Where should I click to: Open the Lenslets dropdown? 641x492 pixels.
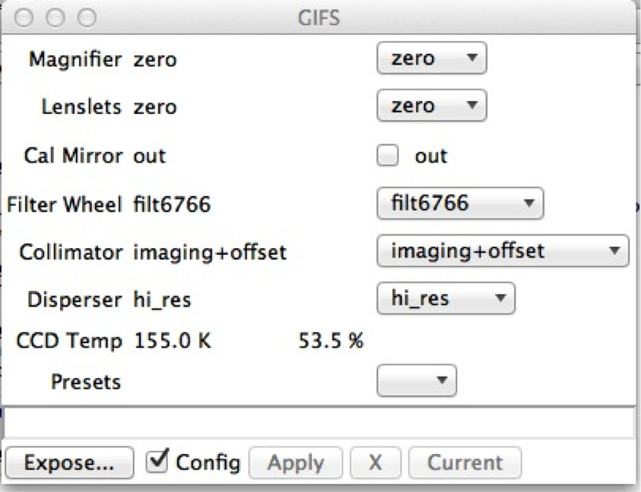tap(431, 106)
